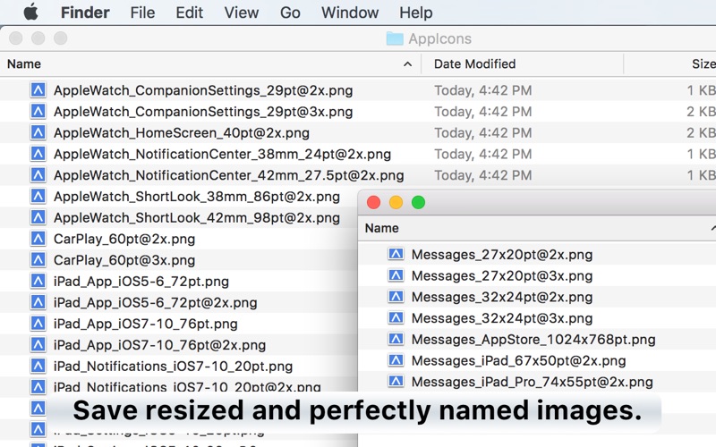The height and width of the screenshot is (447, 716).
Task: Sort front window by its Name column
Action: coord(382,228)
